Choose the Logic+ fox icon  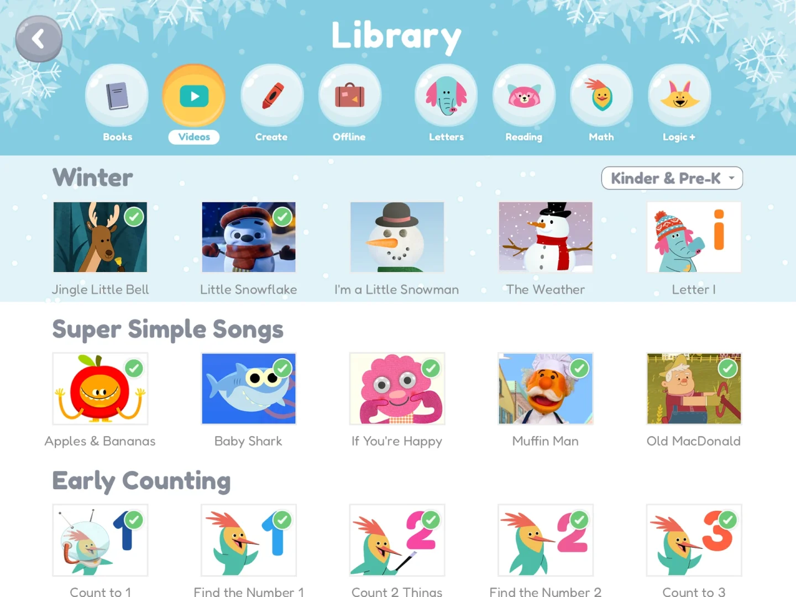679,96
